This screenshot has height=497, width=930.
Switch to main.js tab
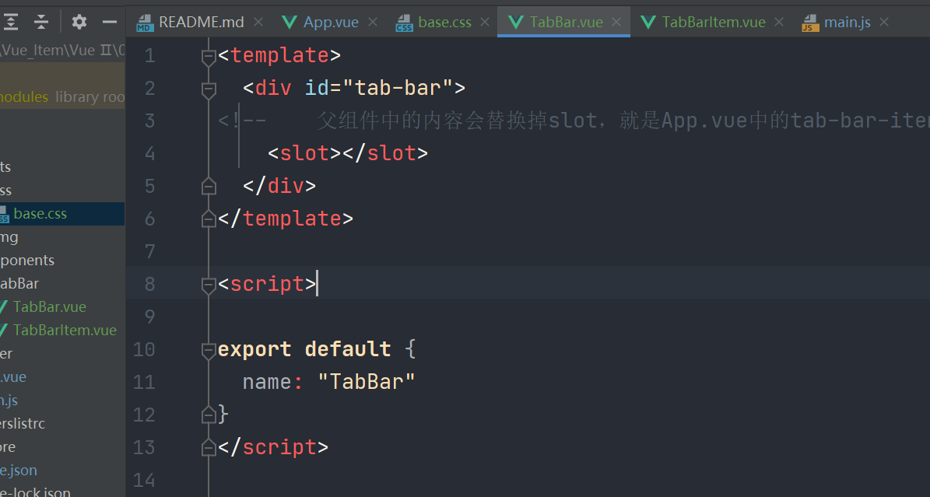click(x=847, y=23)
